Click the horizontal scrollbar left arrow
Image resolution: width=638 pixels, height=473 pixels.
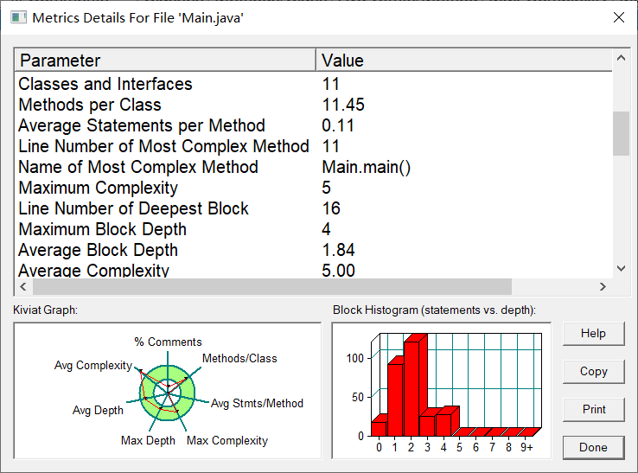23,286
